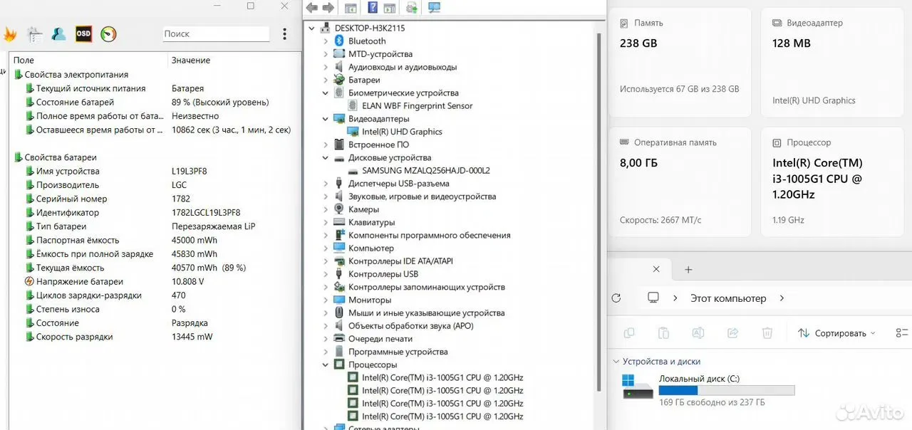Screen dimensions: 912x430
Task: Open the flame stability test icon in AIDA64
Action: tap(9, 33)
